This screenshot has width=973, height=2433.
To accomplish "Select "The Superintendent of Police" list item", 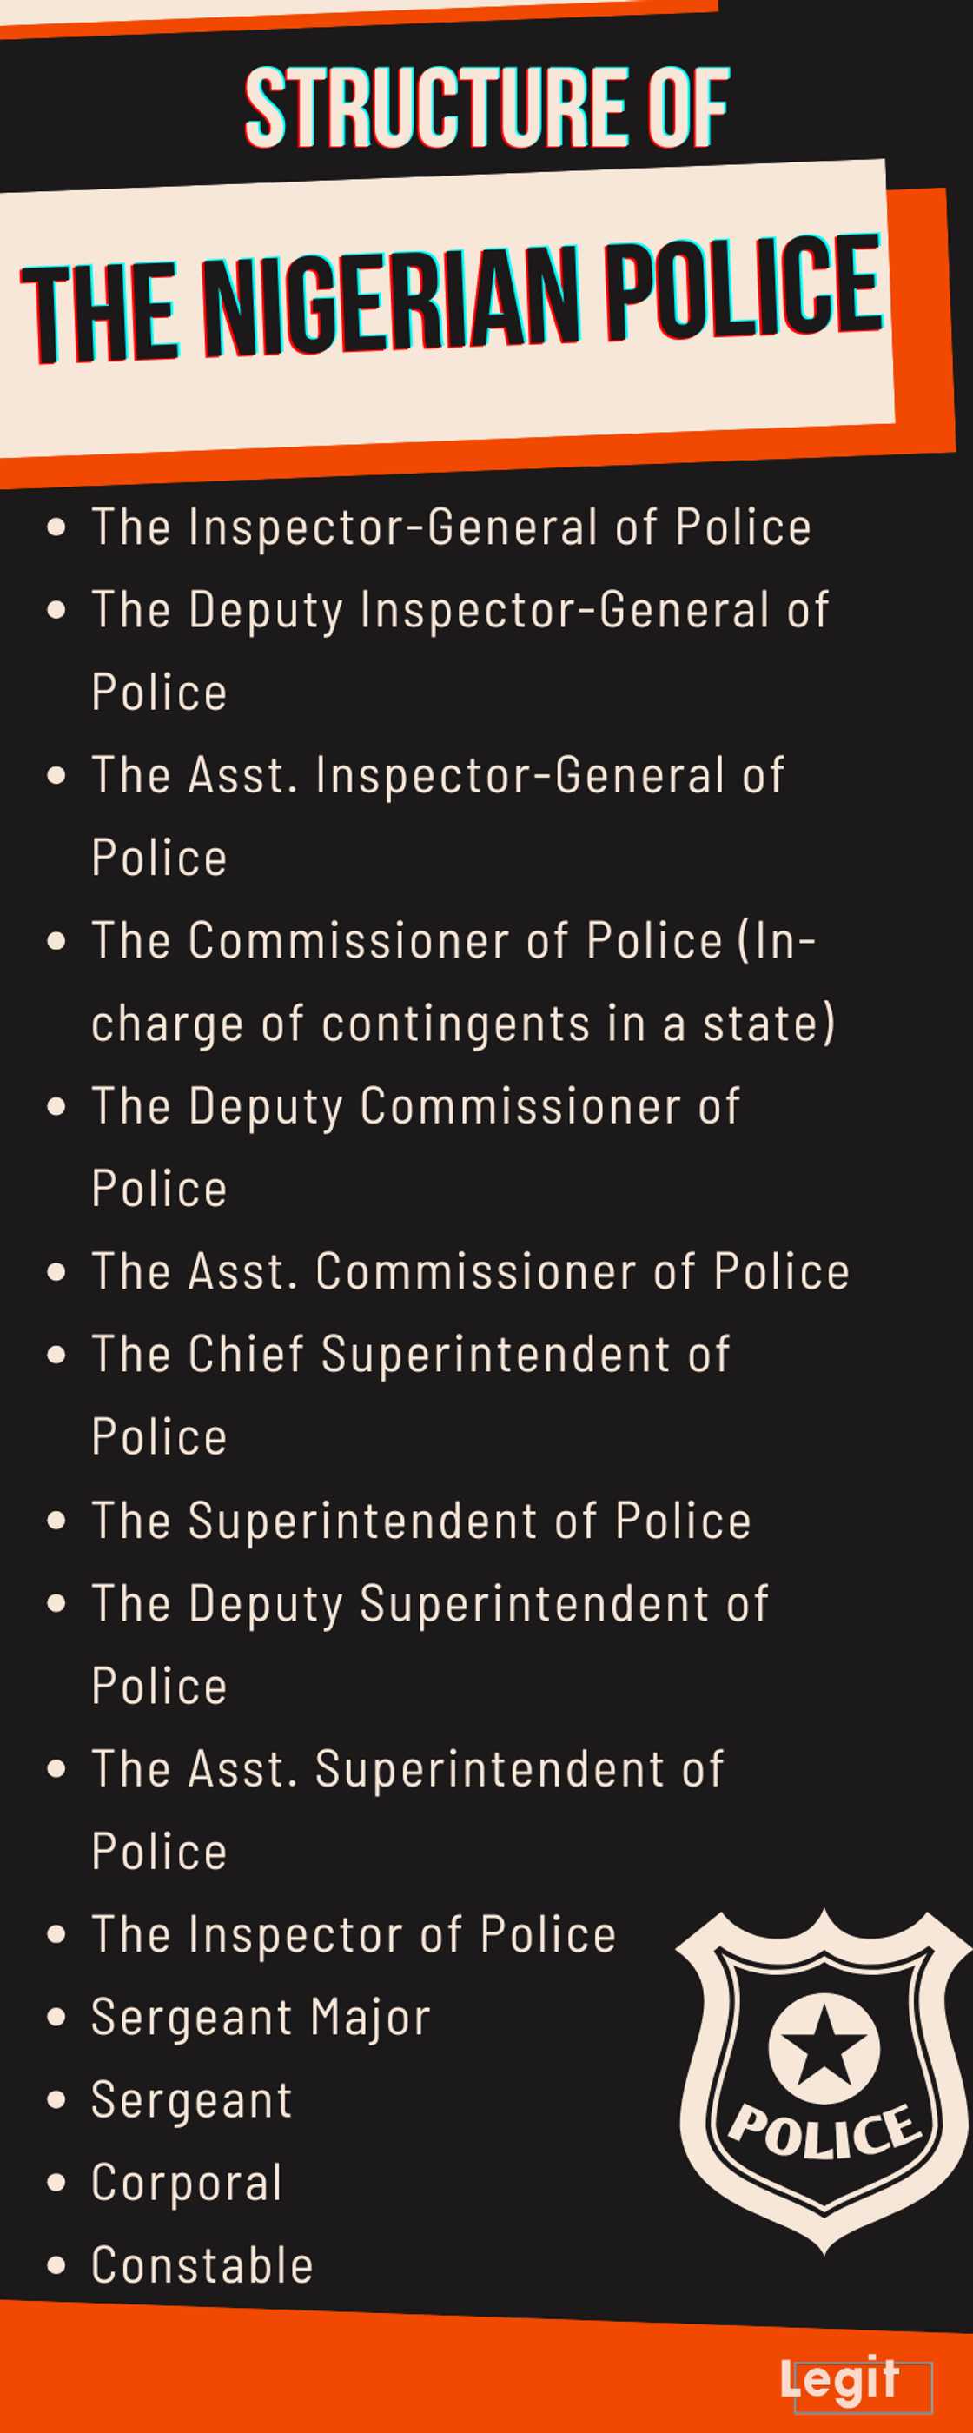I will click(421, 1521).
